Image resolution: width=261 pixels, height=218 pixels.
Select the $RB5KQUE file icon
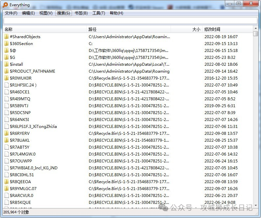(7, 203)
